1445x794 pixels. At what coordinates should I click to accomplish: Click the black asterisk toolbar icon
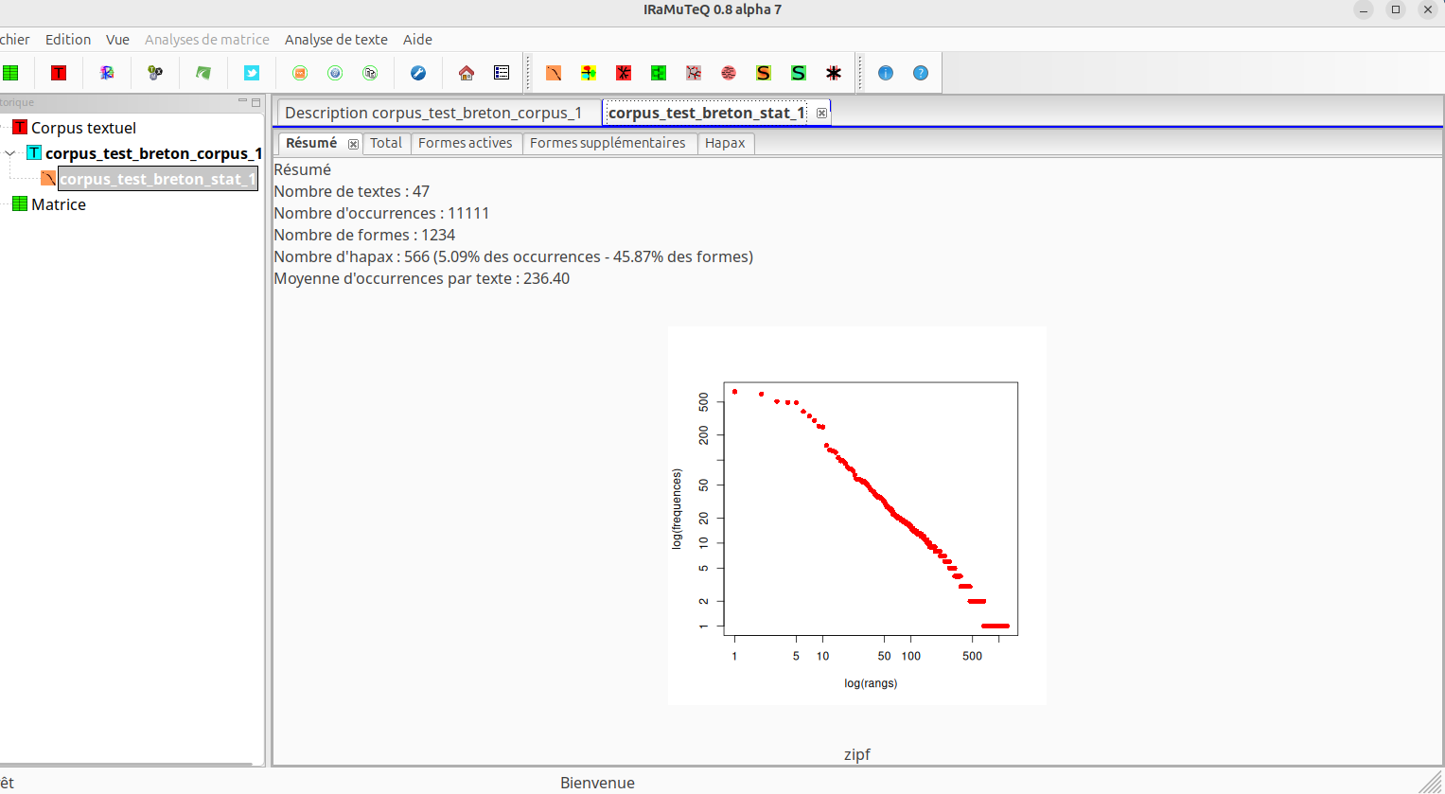coord(834,73)
